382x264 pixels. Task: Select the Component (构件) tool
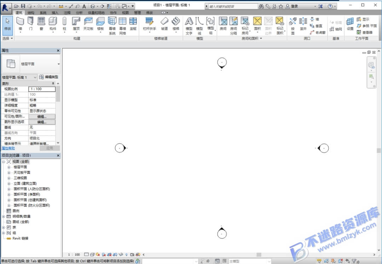pos(53,25)
